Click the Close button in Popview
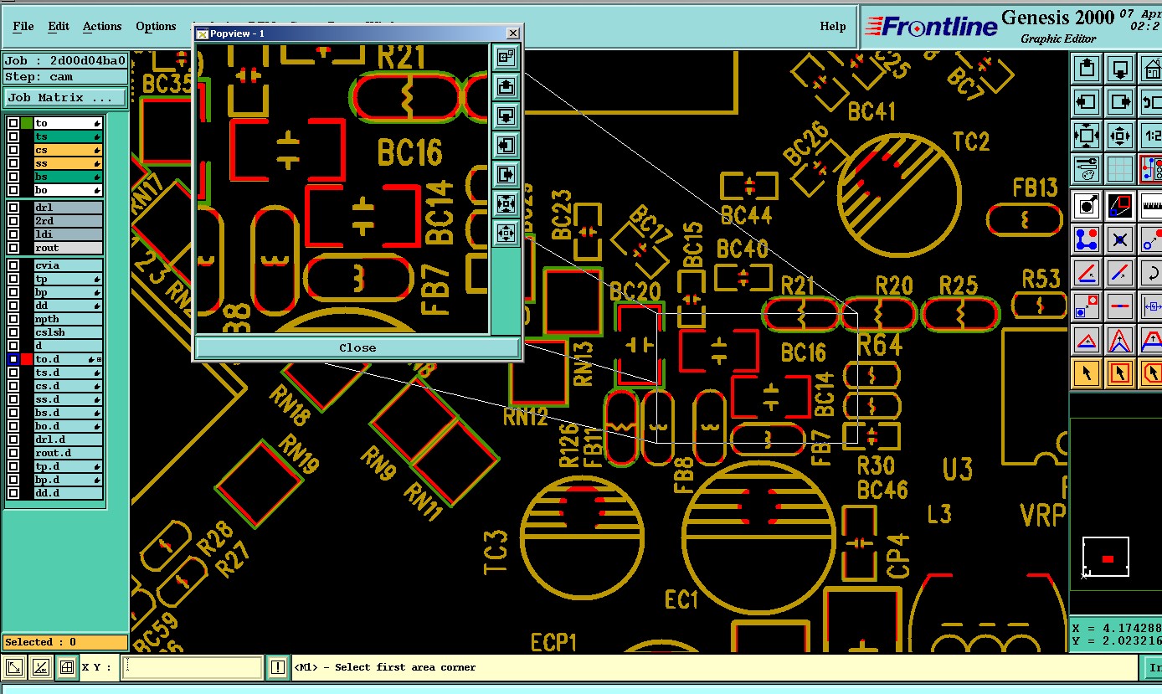Screen dimensions: 1162x694 pyautogui.click(x=357, y=347)
